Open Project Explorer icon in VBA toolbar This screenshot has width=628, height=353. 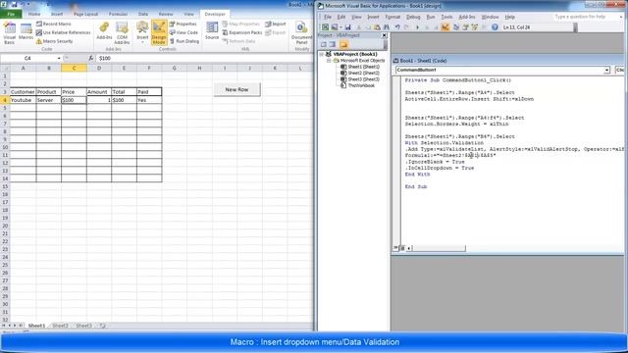pyautogui.click(x=456, y=27)
